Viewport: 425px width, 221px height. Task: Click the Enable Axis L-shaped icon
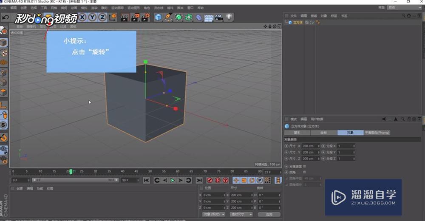3,105
